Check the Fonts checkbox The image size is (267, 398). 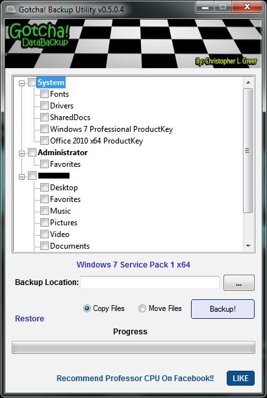44,94
